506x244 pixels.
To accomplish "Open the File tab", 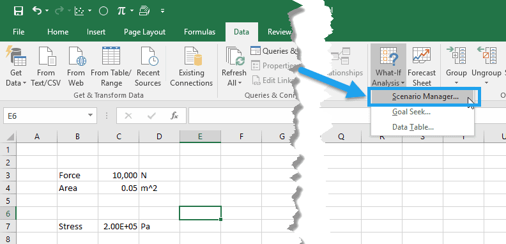I will pyautogui.click(x=19, y=32).
